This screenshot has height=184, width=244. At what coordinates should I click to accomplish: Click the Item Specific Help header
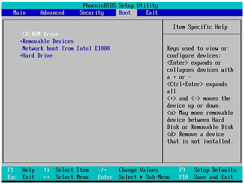pos(200,27)
